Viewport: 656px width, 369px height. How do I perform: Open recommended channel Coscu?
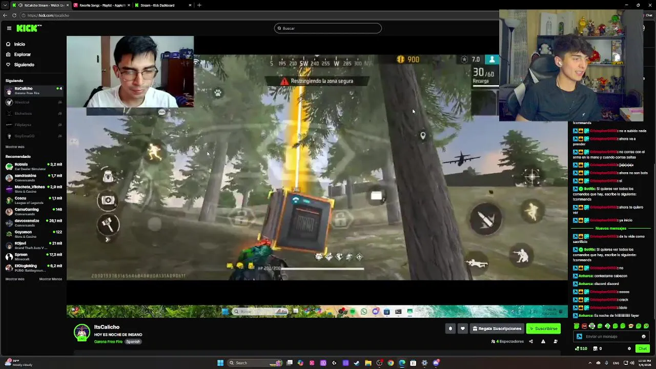33,200
